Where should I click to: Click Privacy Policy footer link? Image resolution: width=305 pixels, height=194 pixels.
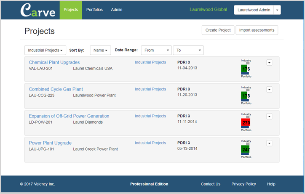(243, 184)
